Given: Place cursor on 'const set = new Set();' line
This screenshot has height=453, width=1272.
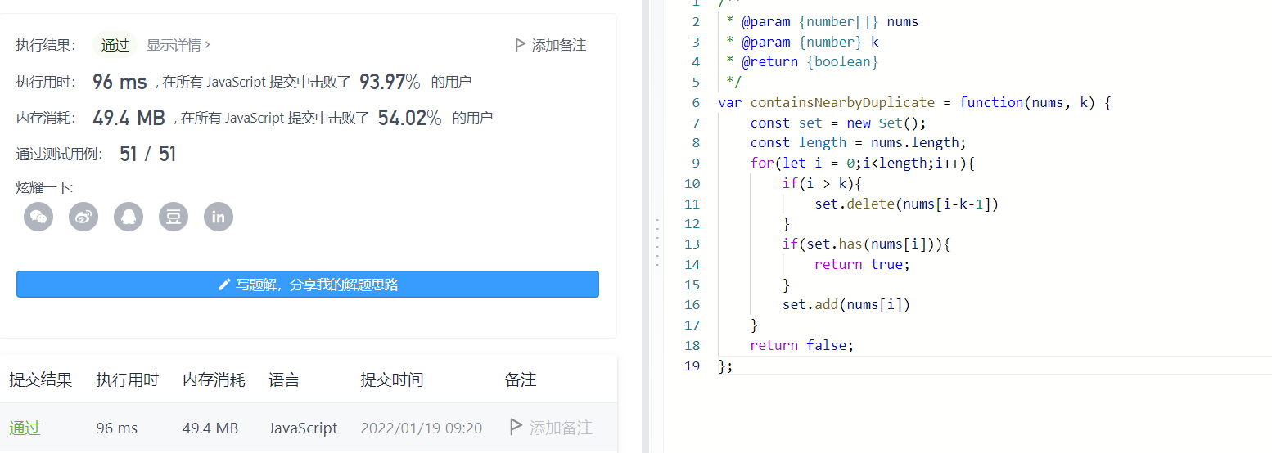Looking at the screenshot, I should pos(837,123).
